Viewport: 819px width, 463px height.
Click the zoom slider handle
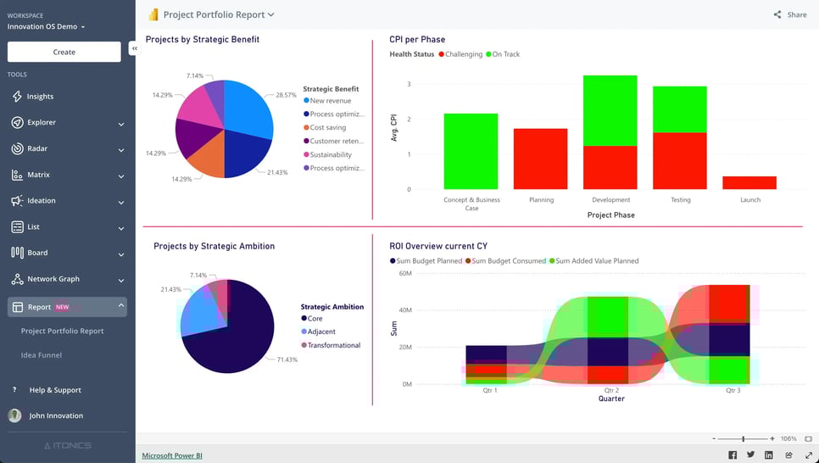coord(744,438)
